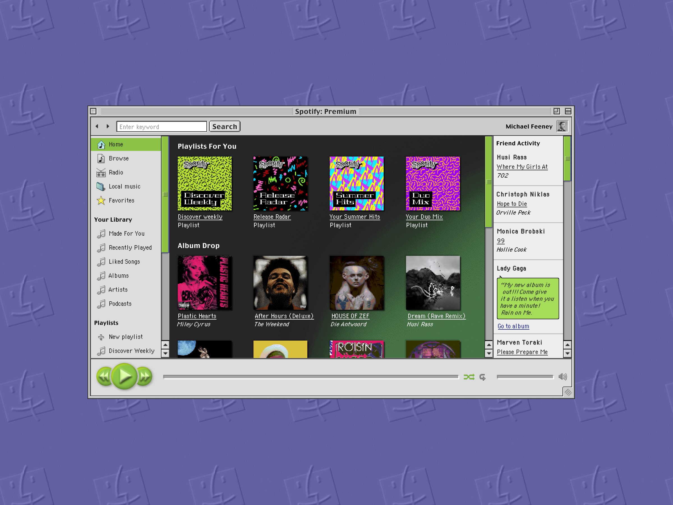Open the Local music section
Screen dimensions: 673x505
124,186
